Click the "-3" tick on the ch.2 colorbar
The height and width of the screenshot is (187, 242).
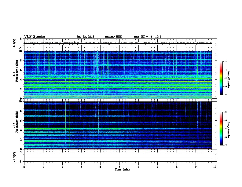(x=225, y=112)
